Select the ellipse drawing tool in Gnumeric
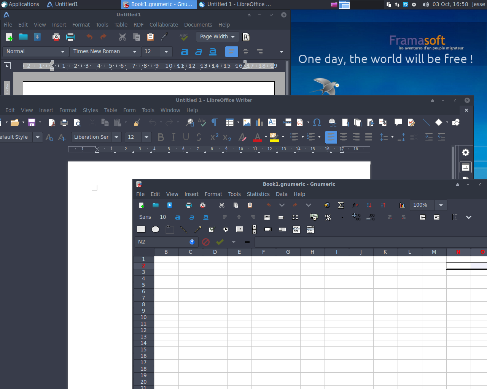 coord(155,229)
